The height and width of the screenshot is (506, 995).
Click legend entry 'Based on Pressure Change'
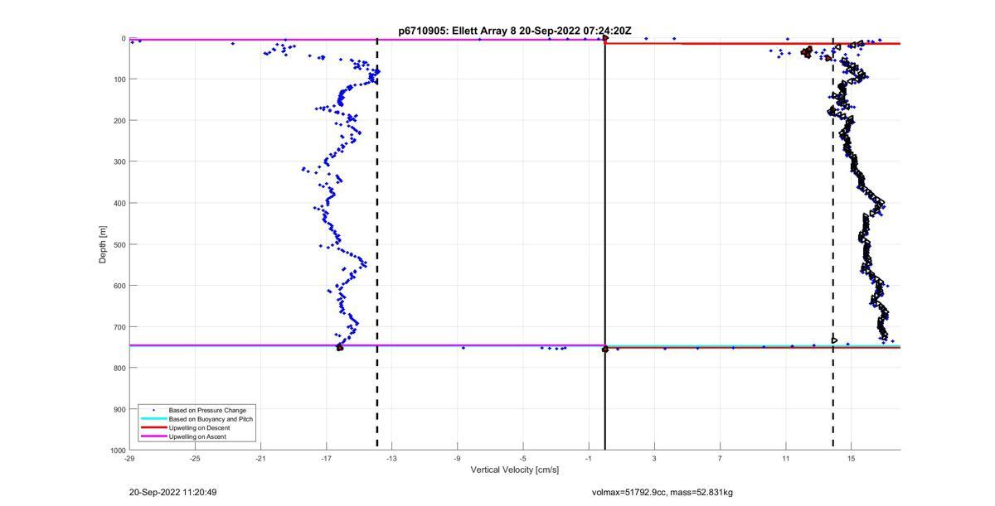pyautogui.click(x=207, y=410)
